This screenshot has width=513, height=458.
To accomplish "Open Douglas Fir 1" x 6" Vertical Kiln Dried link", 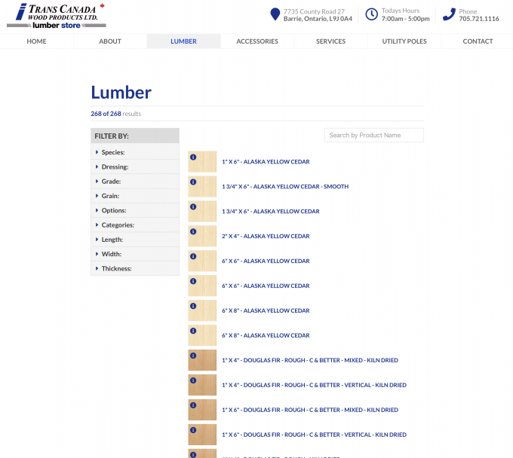I will click(314, 435).
